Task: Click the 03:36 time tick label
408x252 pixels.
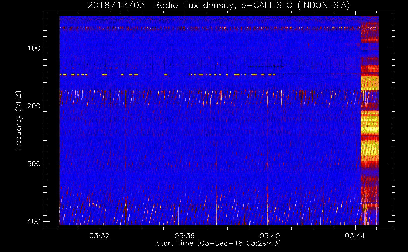Action: [x=185, y=236]
